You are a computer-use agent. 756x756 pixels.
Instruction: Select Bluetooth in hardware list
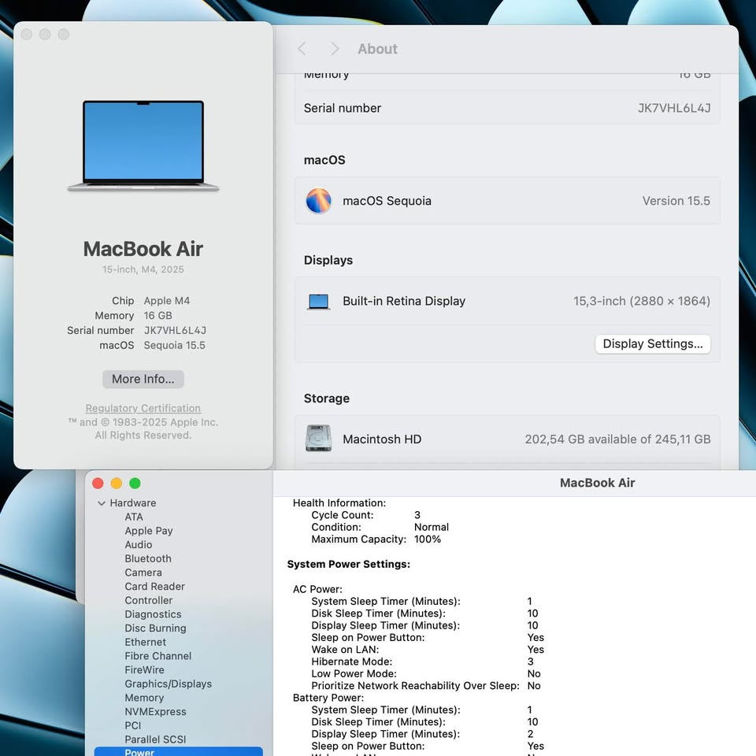click(148, 559)
